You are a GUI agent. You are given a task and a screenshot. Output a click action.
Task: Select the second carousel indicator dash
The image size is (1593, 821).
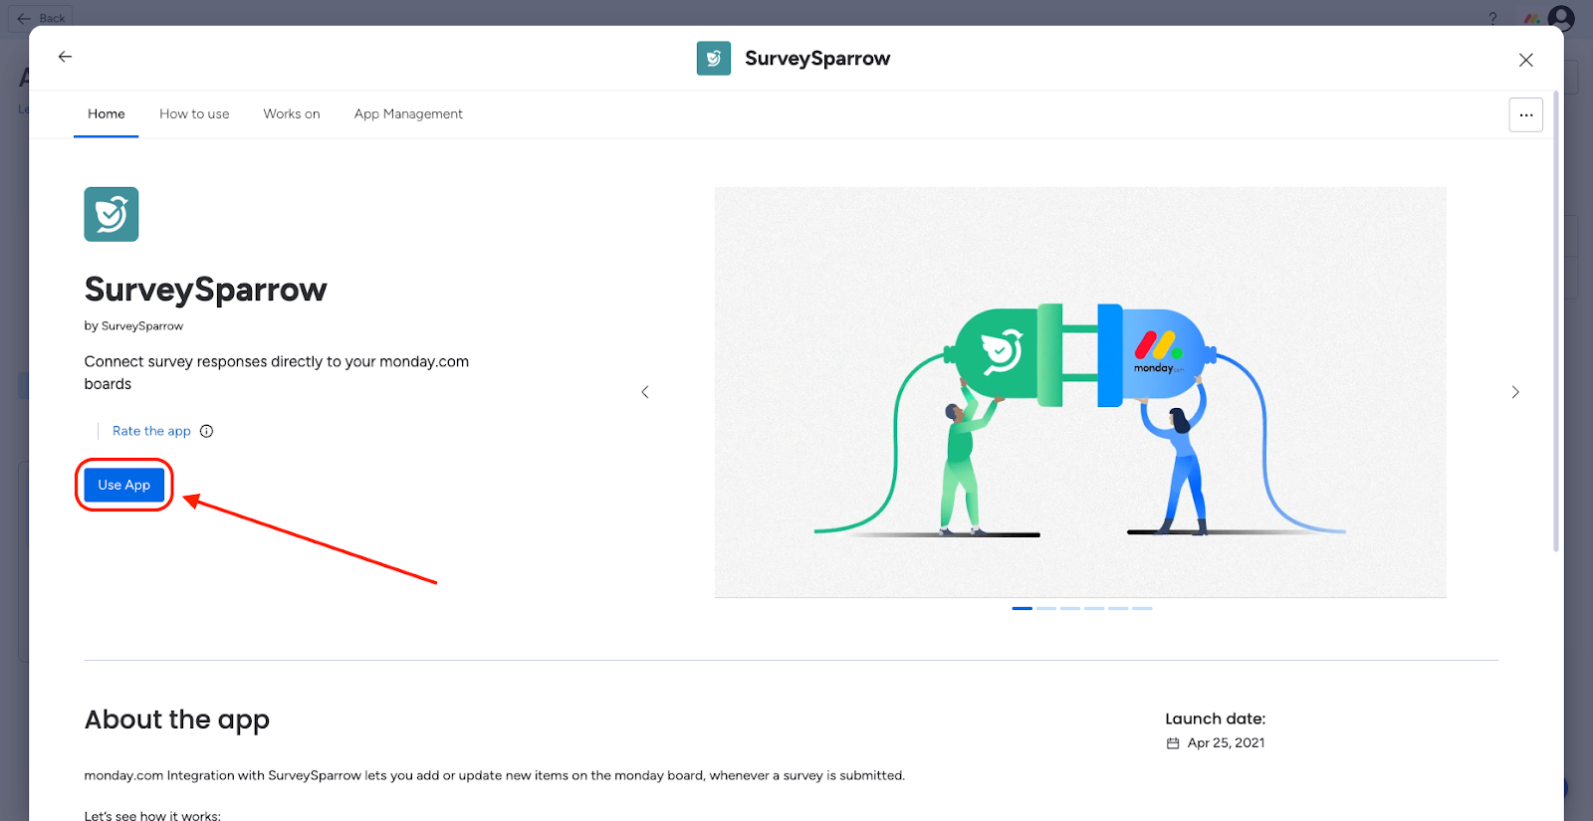coord(1046,608)
